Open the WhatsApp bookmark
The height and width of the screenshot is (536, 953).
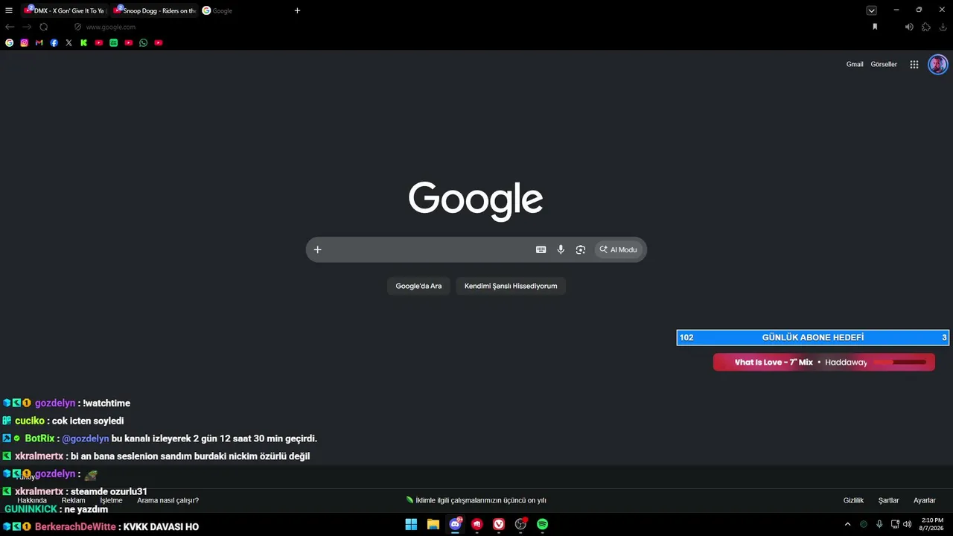[x=144, y=43]
